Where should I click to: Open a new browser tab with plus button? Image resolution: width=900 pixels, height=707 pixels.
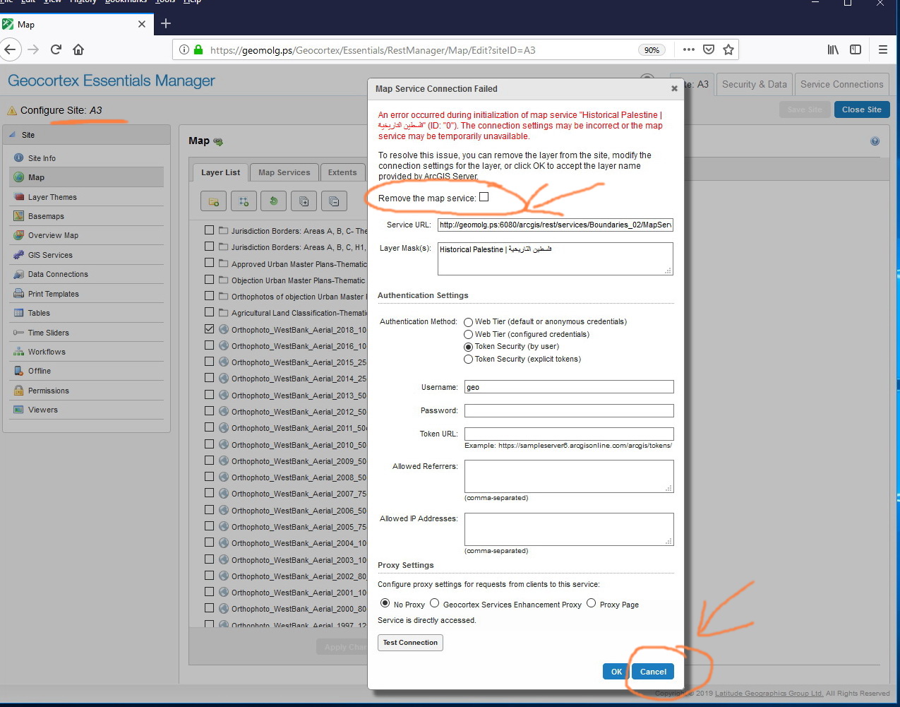[166, 23]
